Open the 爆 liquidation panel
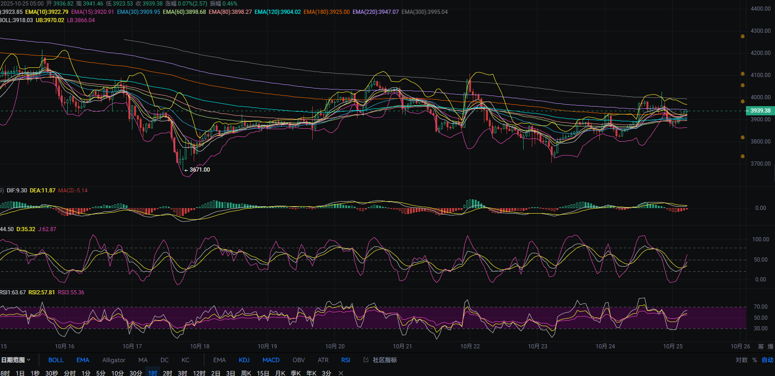This screenshot has width=775, height=376. [770, 346]
